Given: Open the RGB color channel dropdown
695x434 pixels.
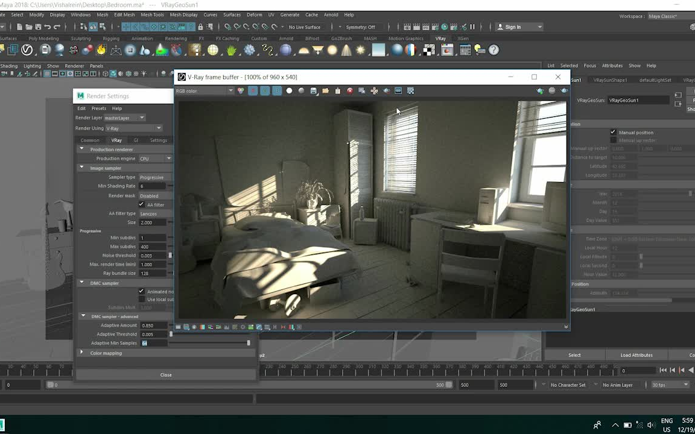Looking at the screenshot, I should 204,90.
